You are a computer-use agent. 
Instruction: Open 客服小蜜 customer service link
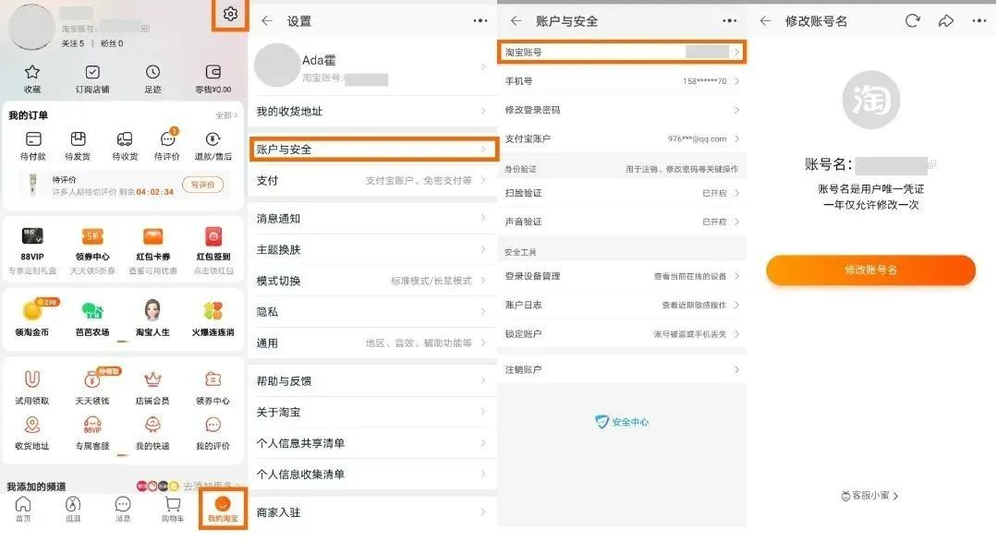(869, 496)
